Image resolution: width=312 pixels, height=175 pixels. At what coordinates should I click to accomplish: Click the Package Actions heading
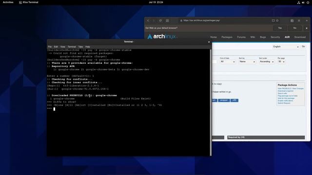click(287, 85)
